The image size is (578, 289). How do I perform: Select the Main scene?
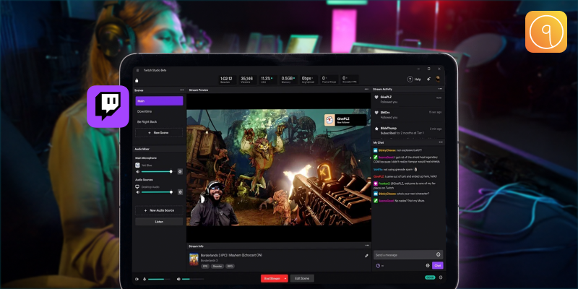159,101
